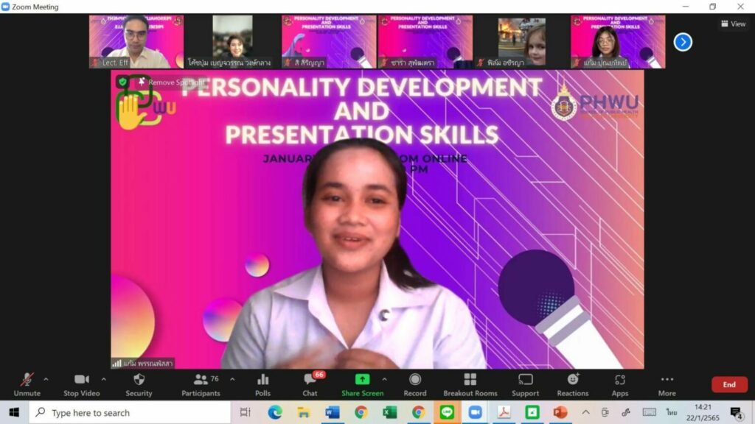Open the Participants panel
755x424 pixels.
201,384
